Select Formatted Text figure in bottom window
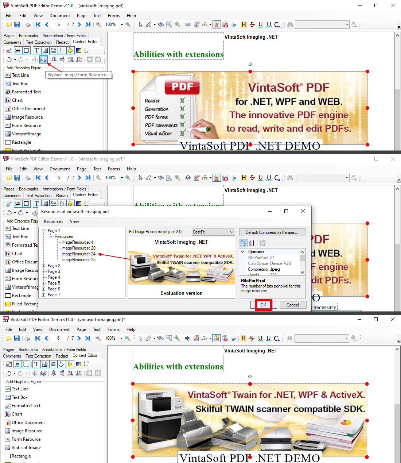This screenshot has height=463, width=401. (x=26, y=406)
